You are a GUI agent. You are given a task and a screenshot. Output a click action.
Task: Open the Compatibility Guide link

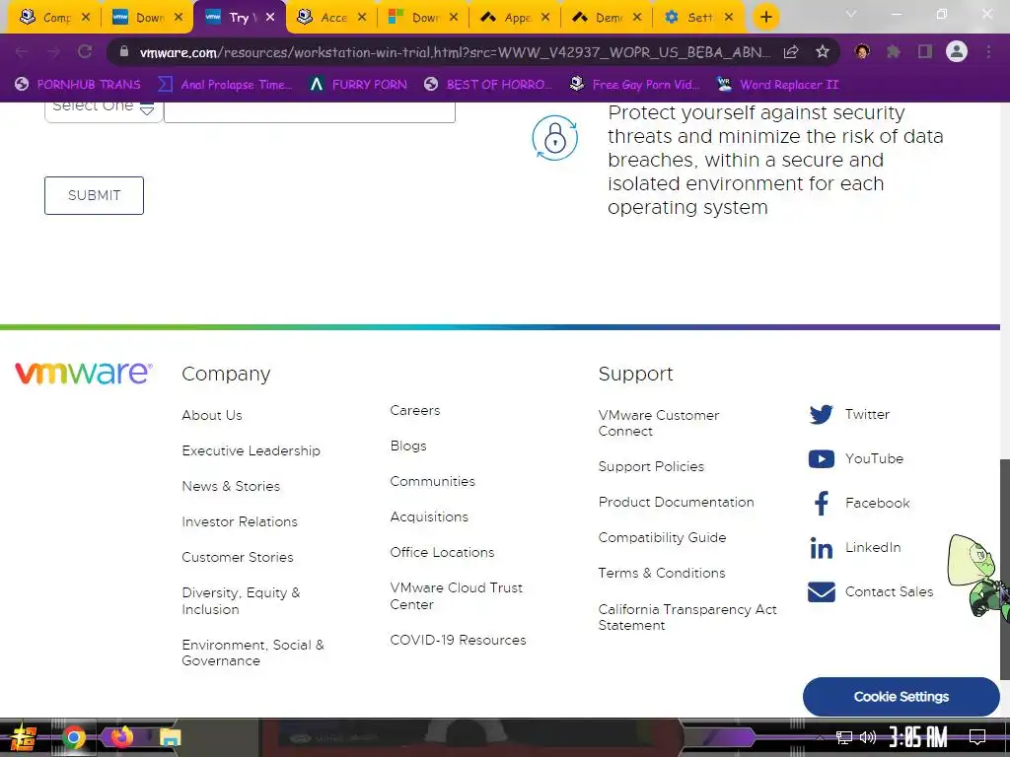662,537
